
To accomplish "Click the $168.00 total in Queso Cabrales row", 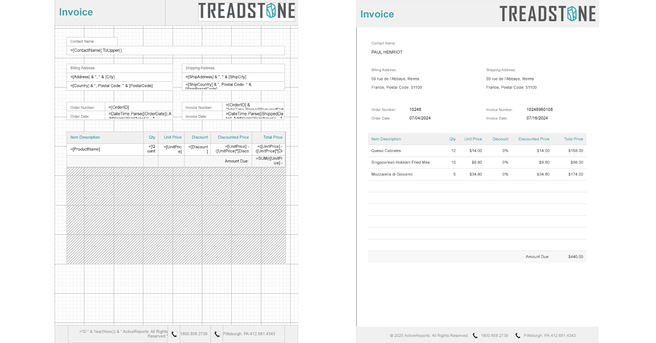I will (575, 151).
